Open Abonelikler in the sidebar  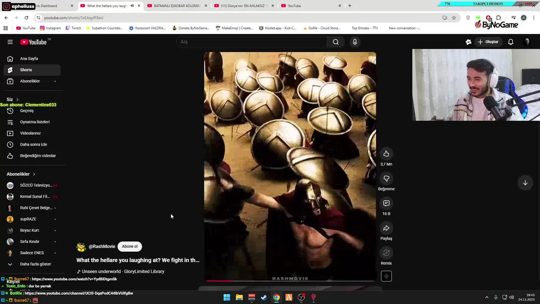32,81
